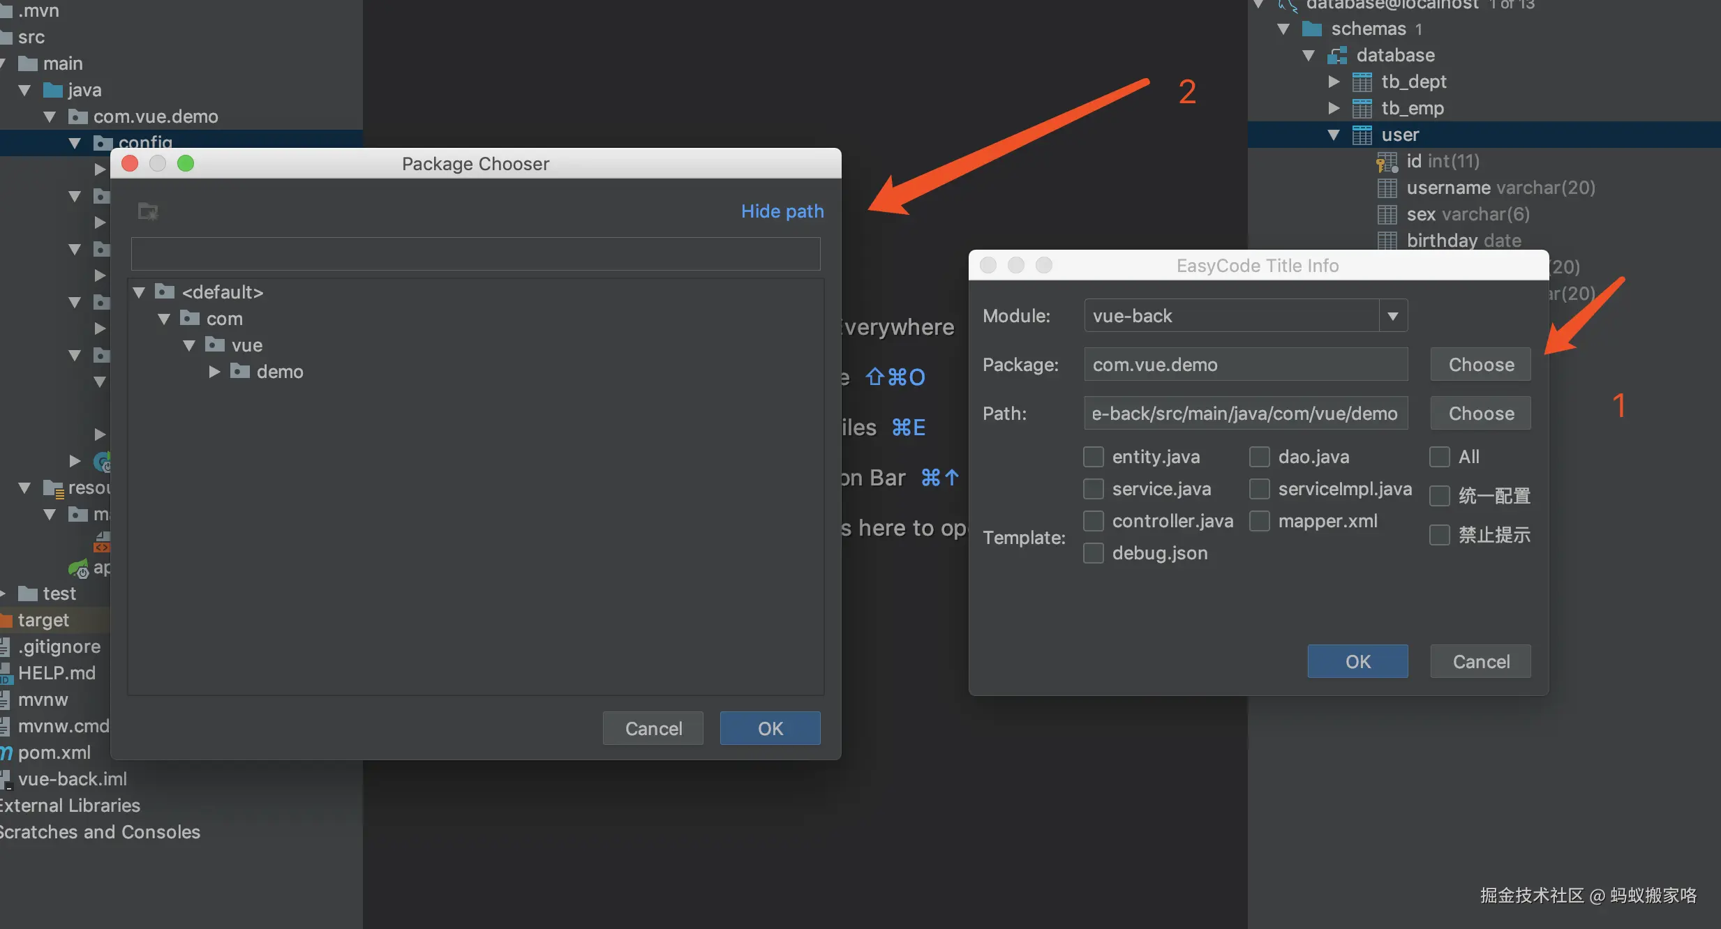Screen dimensions: 1721x929
Task: Expand the demo package node
Action: click(x=214, y=372)
